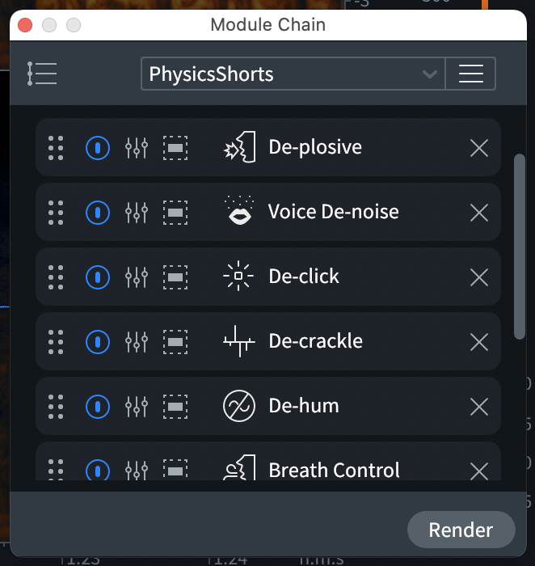
Task: Click the De-crackle selection region icon
Action: pos(175,342)
